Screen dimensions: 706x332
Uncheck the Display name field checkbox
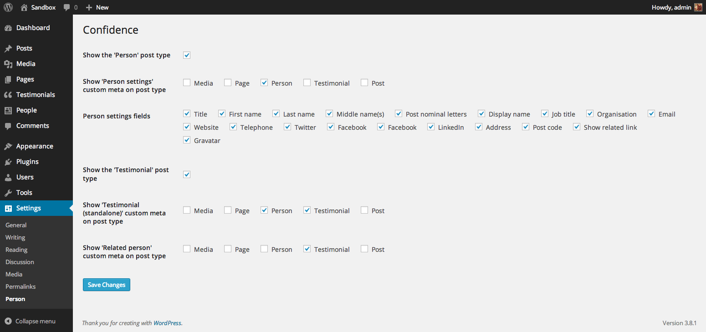tap(481, 113)
